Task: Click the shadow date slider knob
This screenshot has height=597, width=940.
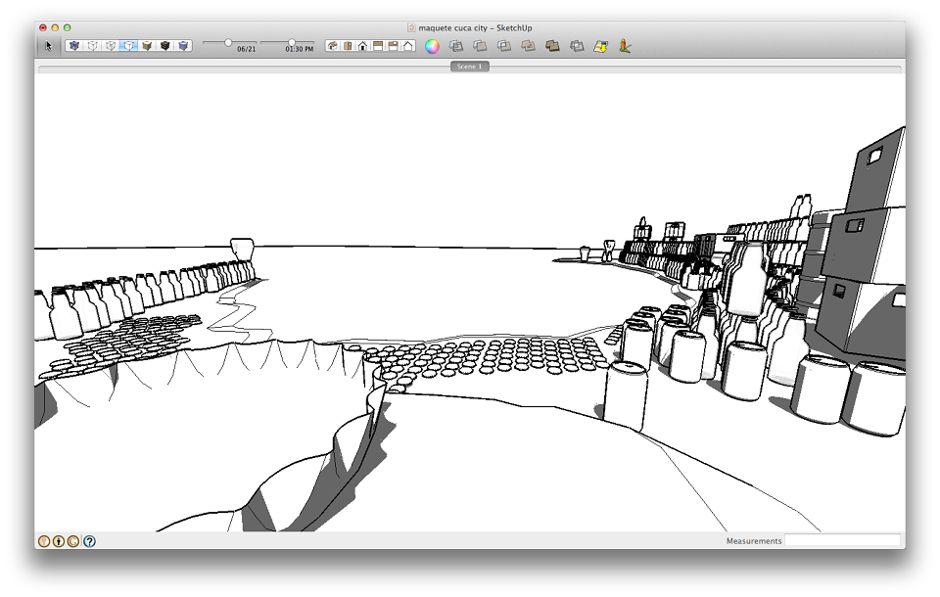Action: coord(228,42)
